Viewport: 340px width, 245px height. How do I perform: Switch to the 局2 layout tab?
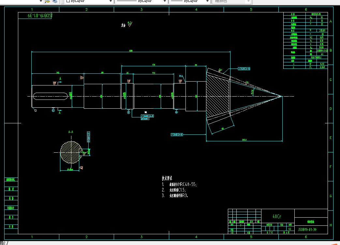pos(4,243)
